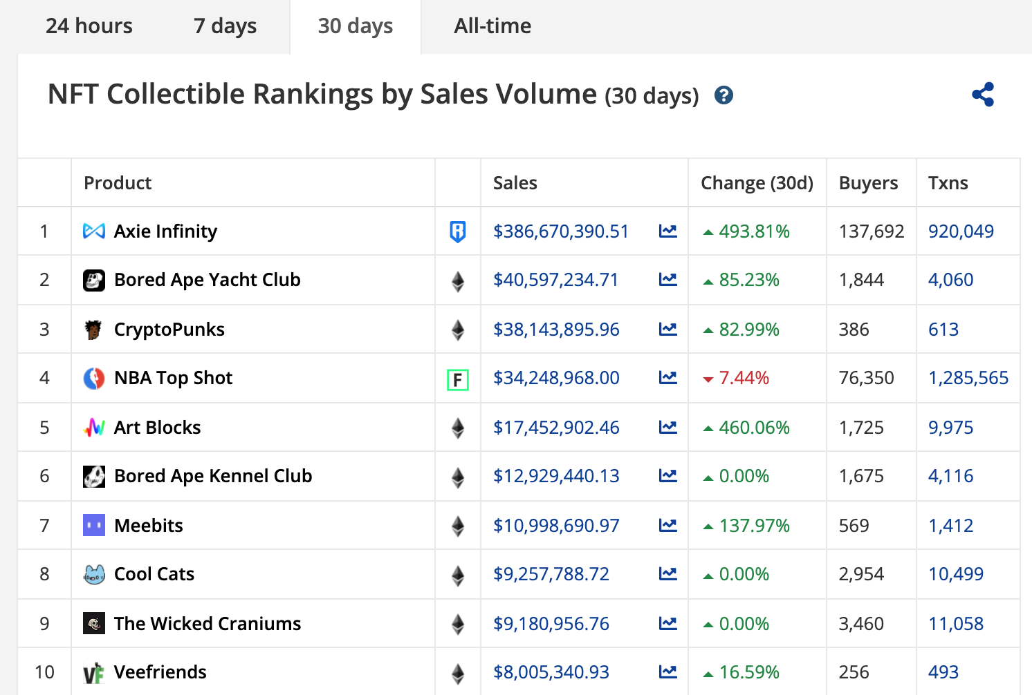Click transactions count 11,058
Image resolution: width=1032 pixels, height=695 pixels.
click(x=956, y=623)
